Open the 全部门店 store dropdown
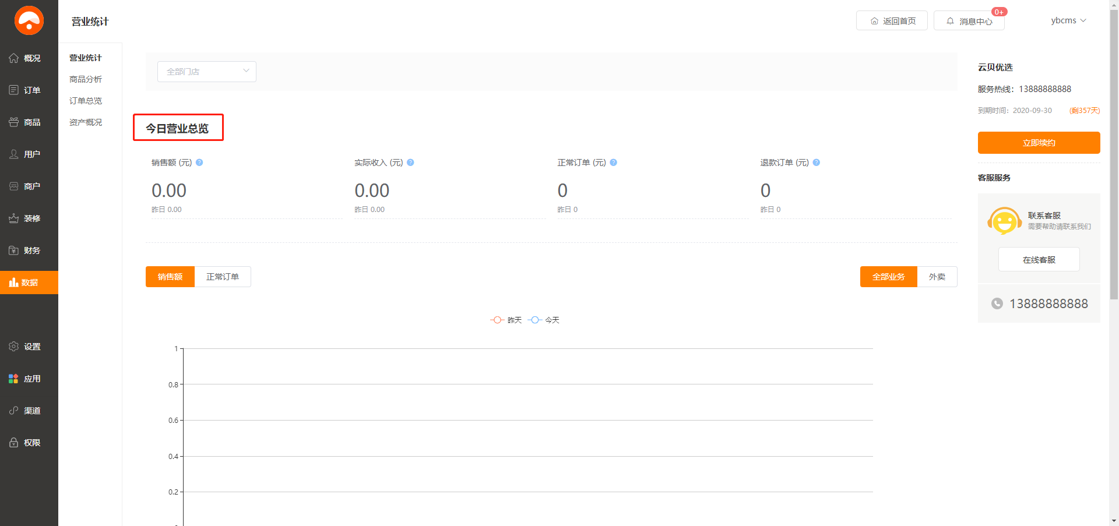 (207, 72)
